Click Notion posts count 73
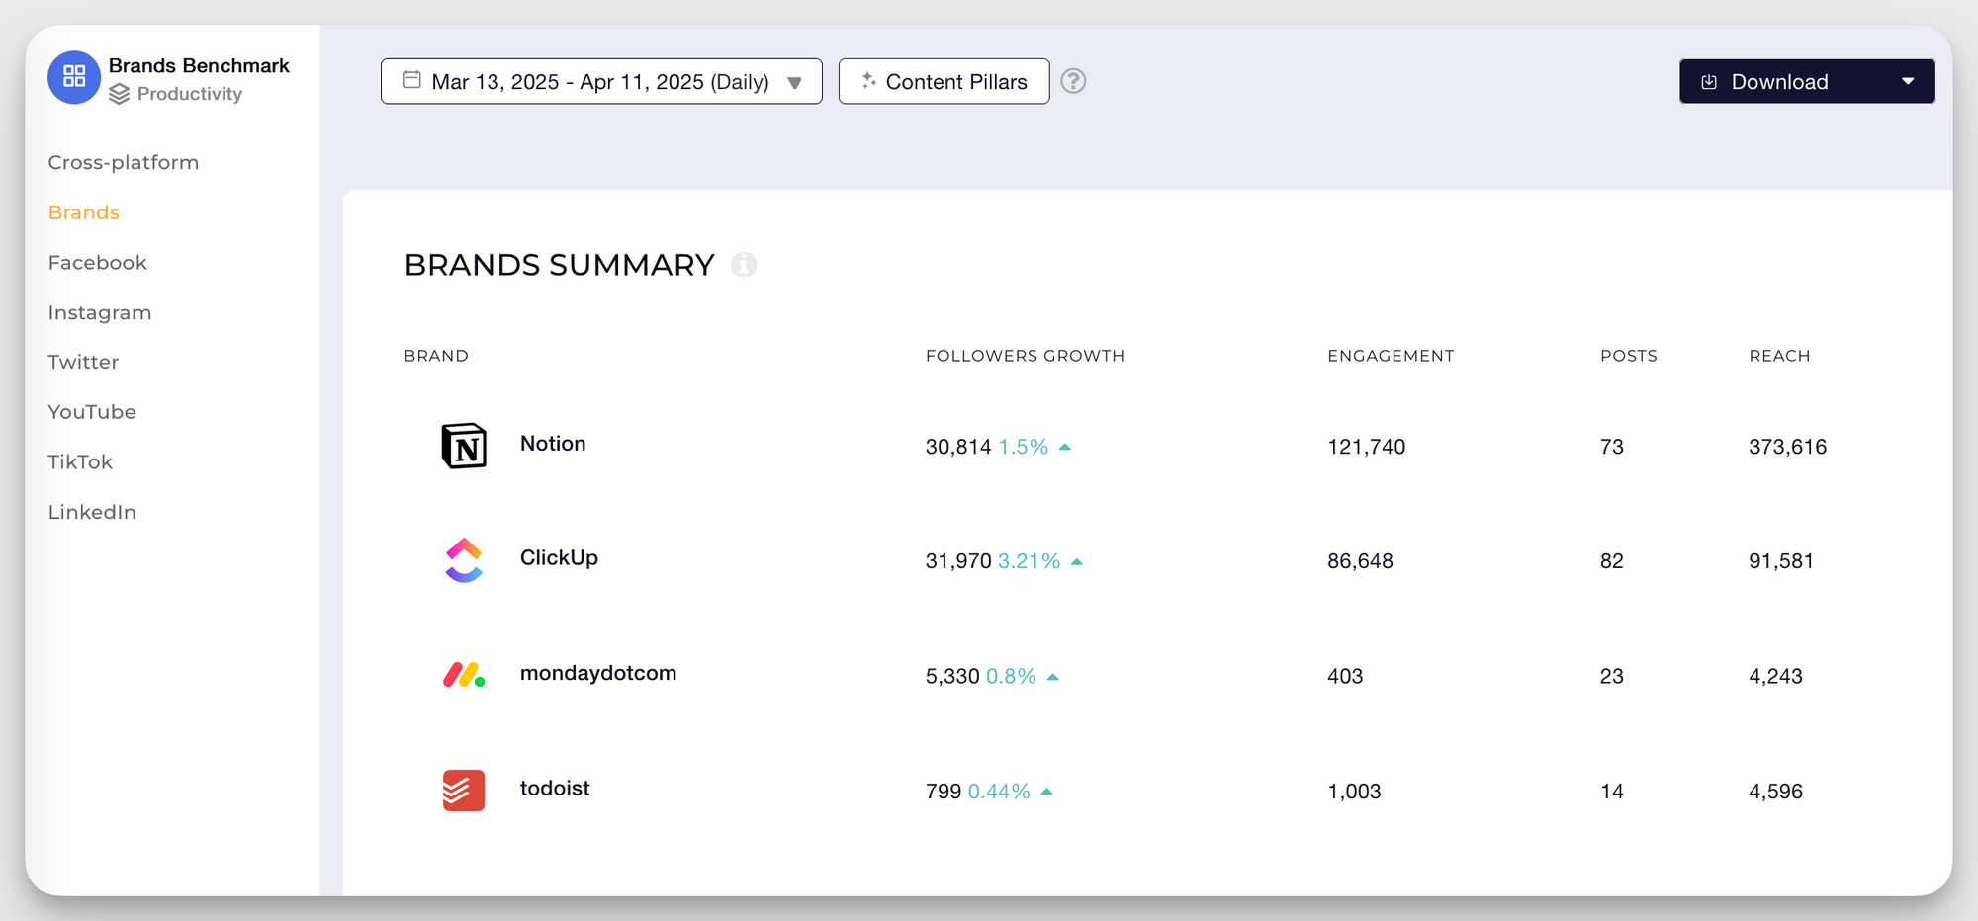 (x=1612, y=447)
